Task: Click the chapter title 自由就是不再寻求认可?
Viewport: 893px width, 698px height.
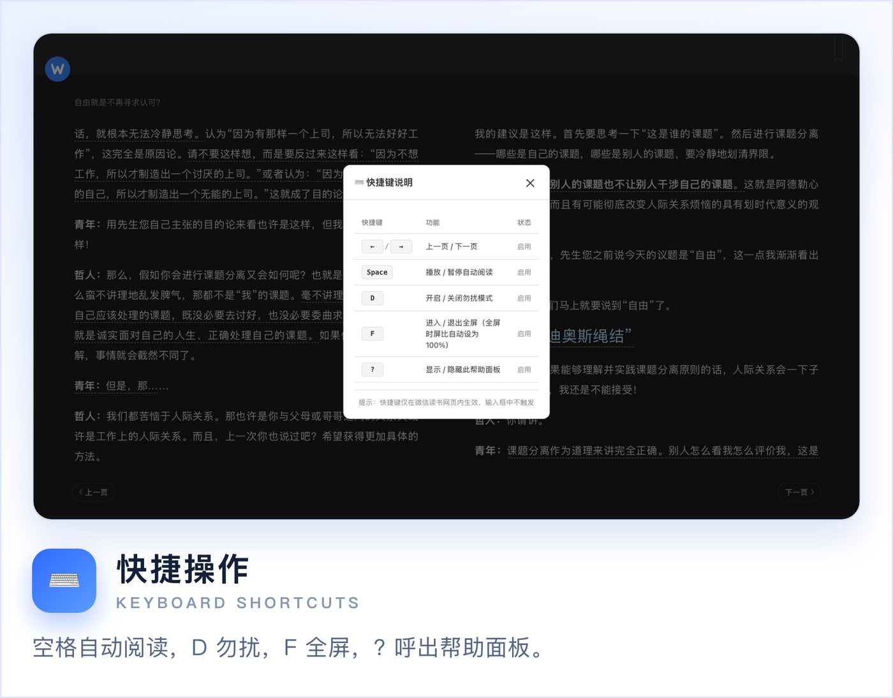Action: (x=117, y=102)
